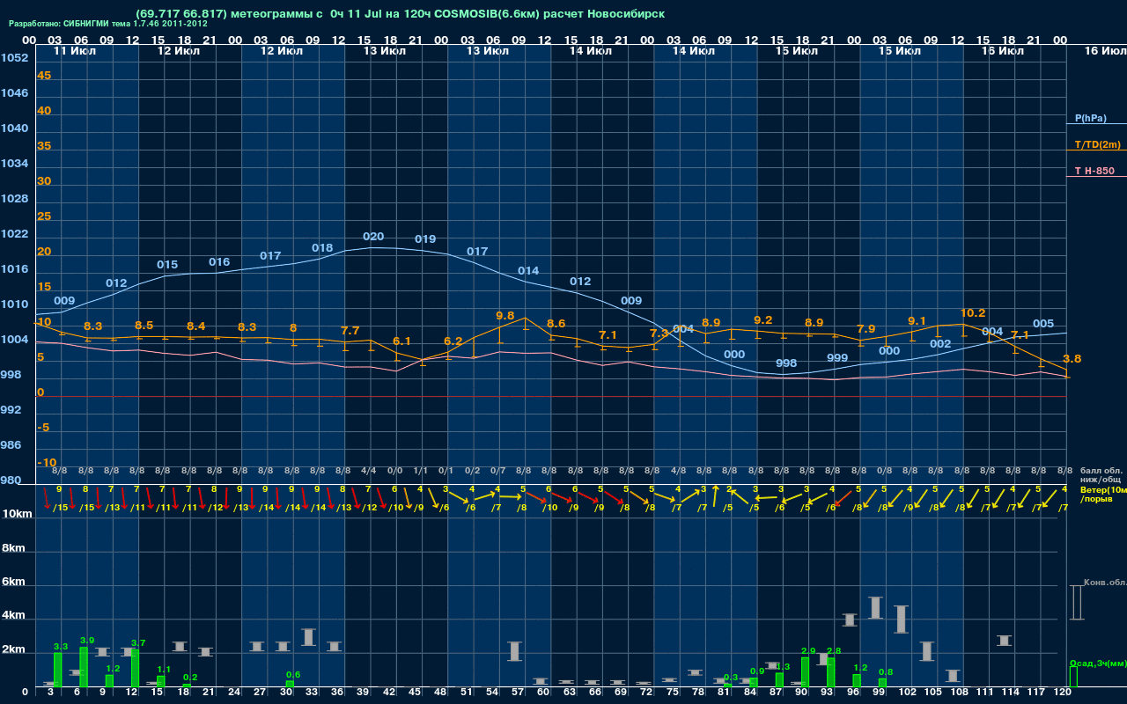Click the 10.2 temperature value
1127x704 pixels.
[973, 312]
